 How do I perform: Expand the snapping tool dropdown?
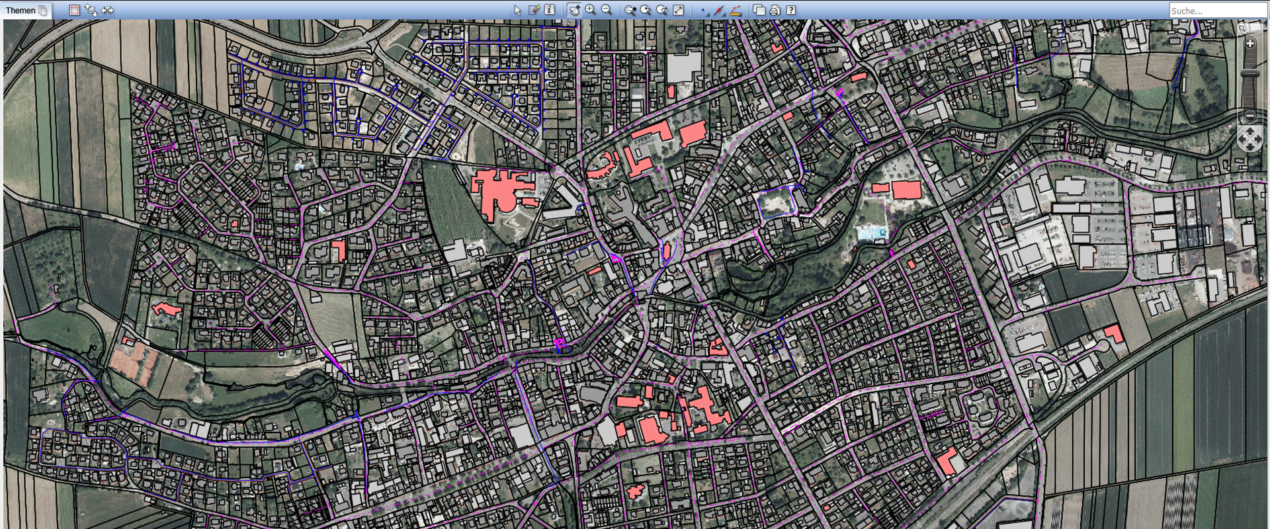tap(720, 11)
